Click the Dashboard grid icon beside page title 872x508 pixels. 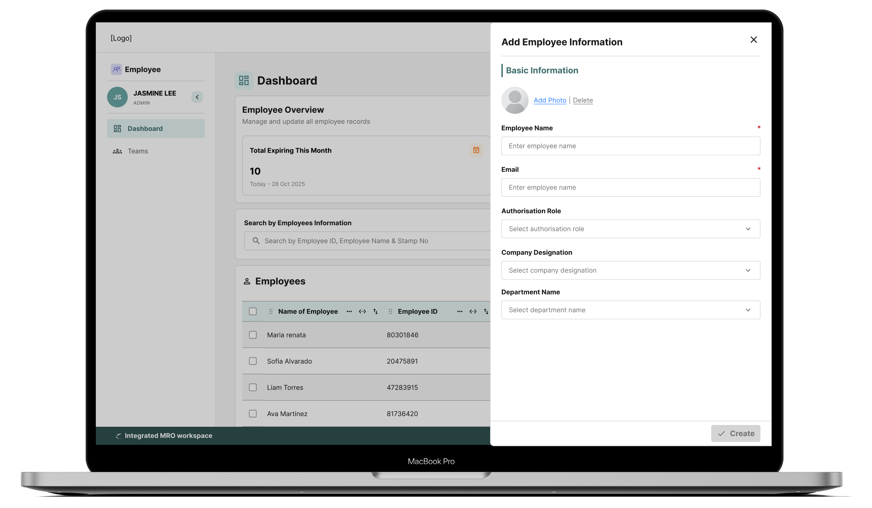point(244,81)
